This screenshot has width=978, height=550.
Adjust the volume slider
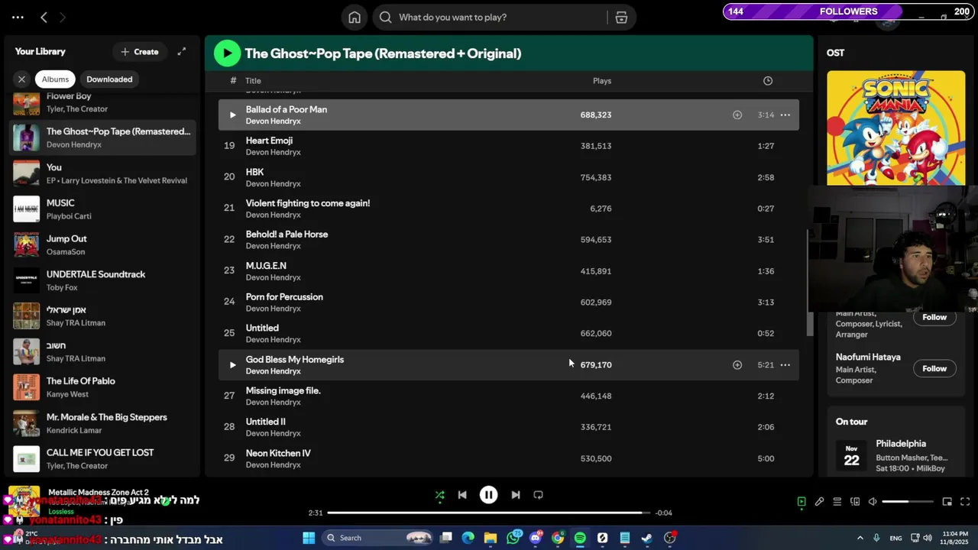point(908,502)
